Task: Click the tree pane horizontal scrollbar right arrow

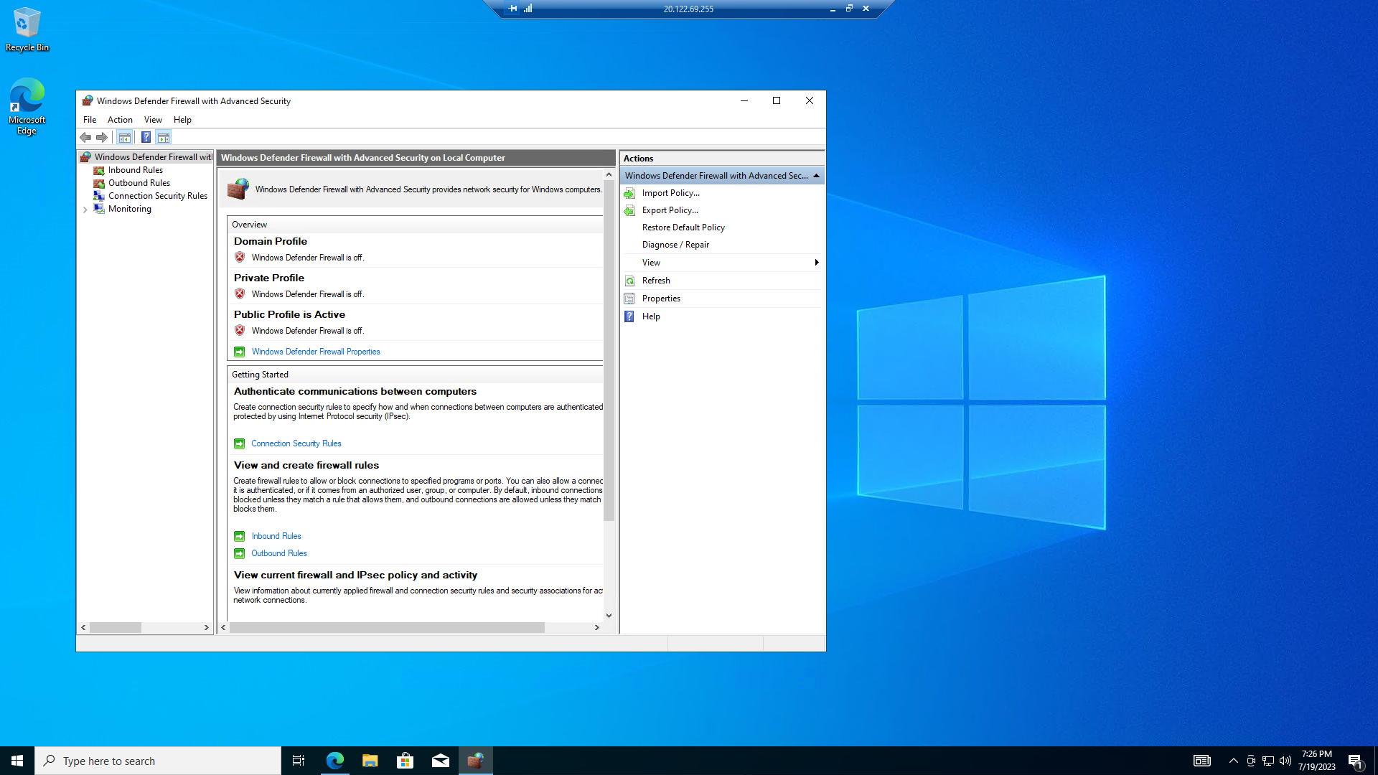Action: [207, 627]
